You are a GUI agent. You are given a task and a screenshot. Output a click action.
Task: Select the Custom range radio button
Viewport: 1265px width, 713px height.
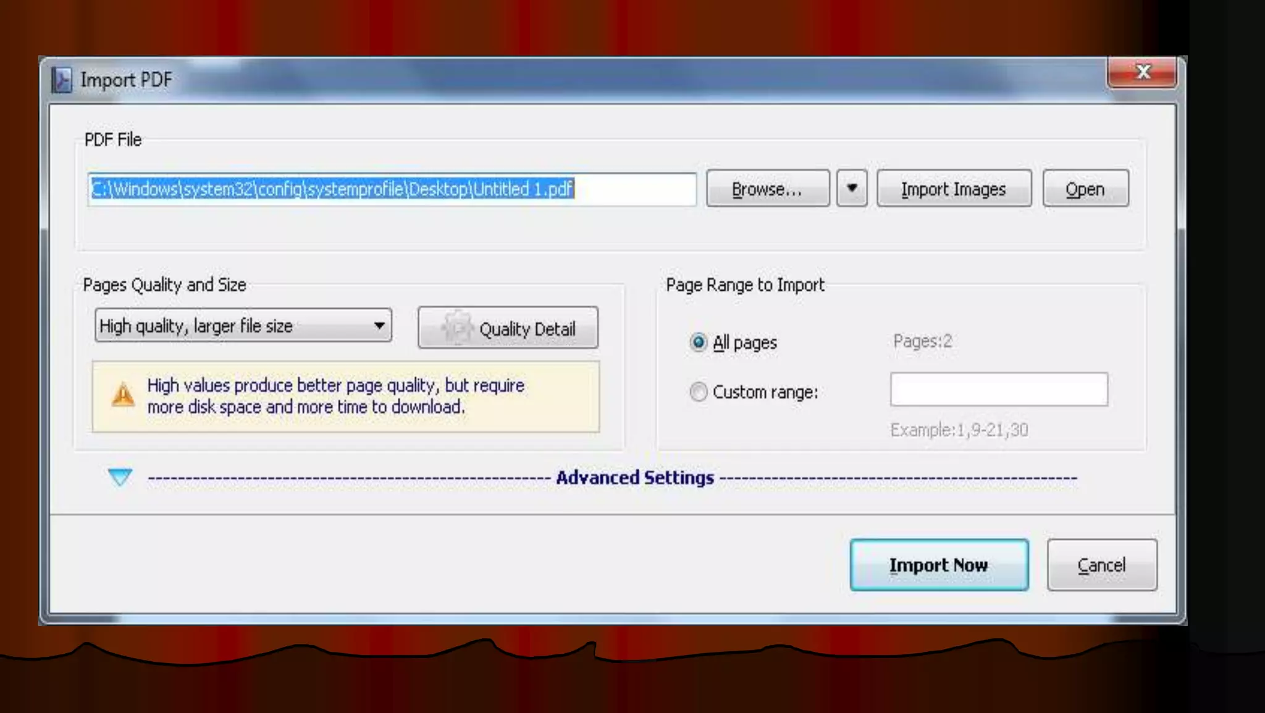tap(698, 391)
